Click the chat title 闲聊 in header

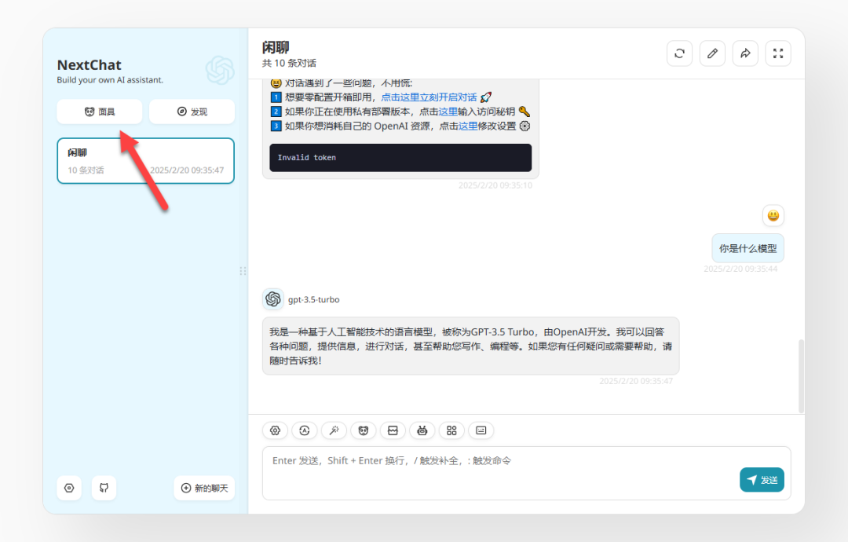coord(276,48)
